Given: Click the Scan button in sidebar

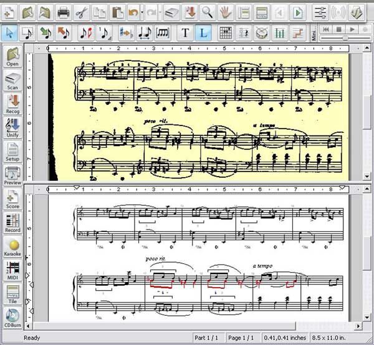Looking at the screenshot, I should pos(12,80).
